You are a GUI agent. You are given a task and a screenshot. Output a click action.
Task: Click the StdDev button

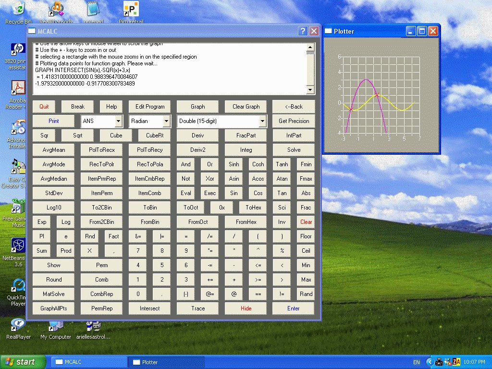[54, 193]
